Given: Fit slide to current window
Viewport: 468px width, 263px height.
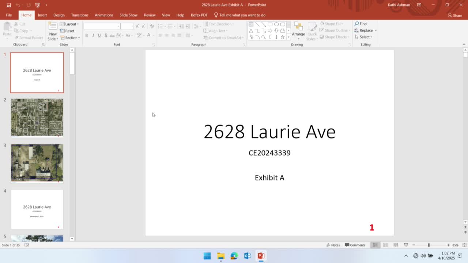Looking at the screenshot, I should click(465, 245).
